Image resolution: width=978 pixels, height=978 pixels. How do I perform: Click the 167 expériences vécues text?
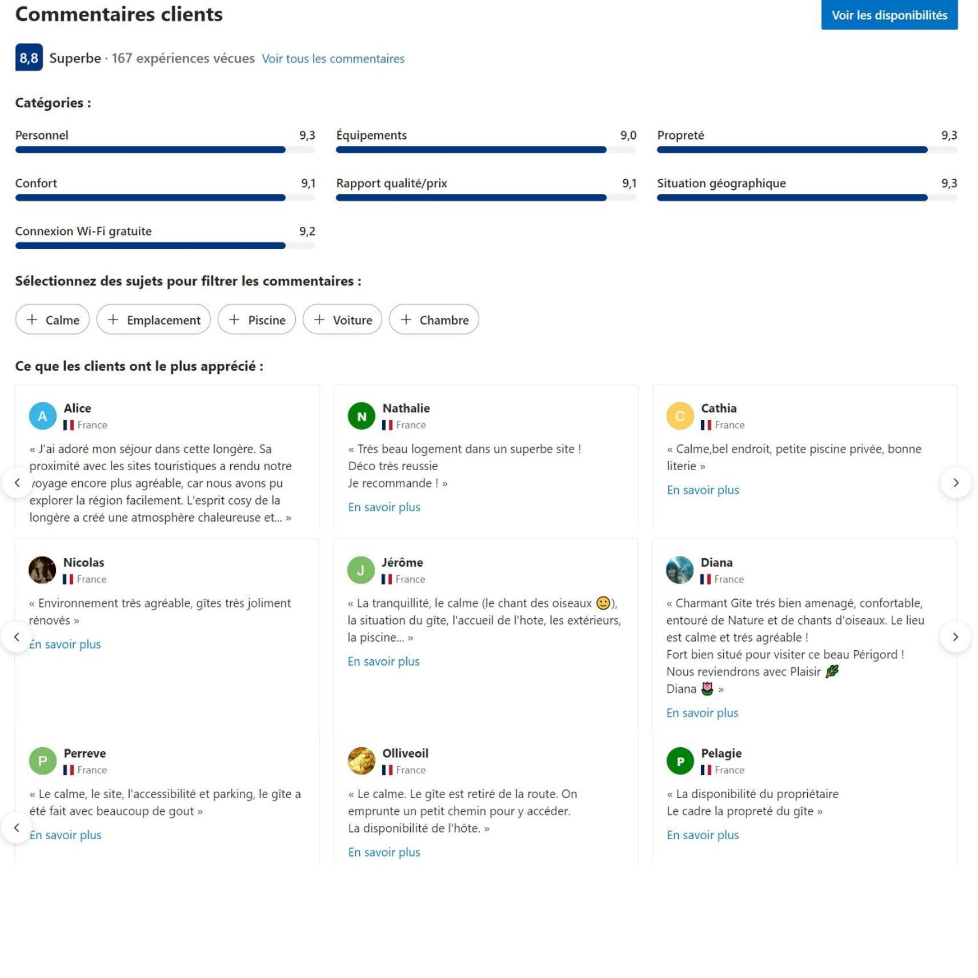[x=183, y=58]
